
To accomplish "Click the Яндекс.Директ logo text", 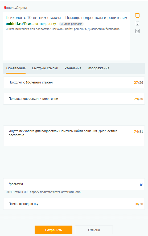I will point(16,8).
